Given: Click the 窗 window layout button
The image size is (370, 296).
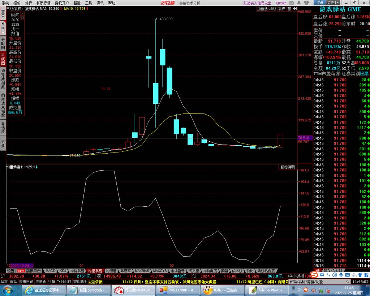Looking at the screenshot, I should (289, 9).
